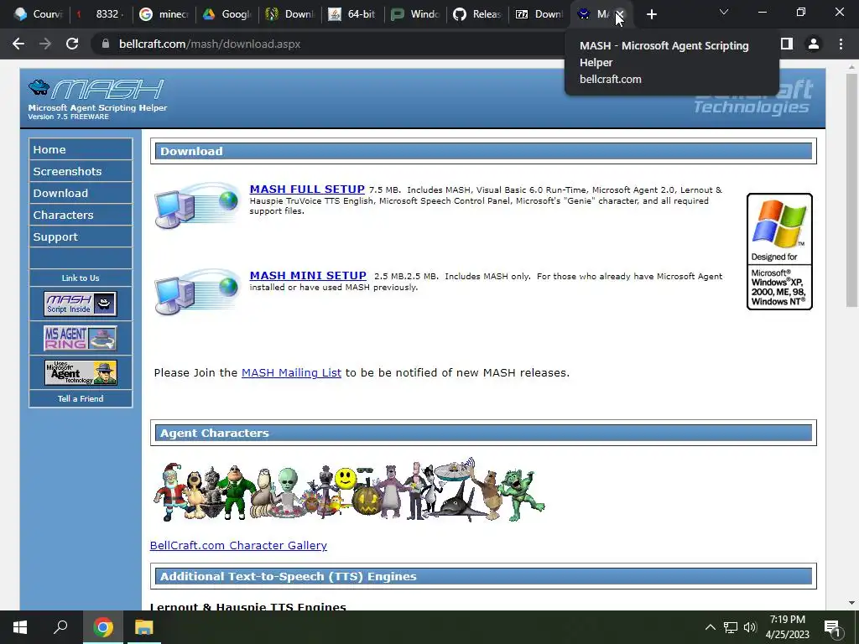This screenshot has height=644, width=859.
Task: Click the Tell a Friend sidebar link
Action: 81,398
